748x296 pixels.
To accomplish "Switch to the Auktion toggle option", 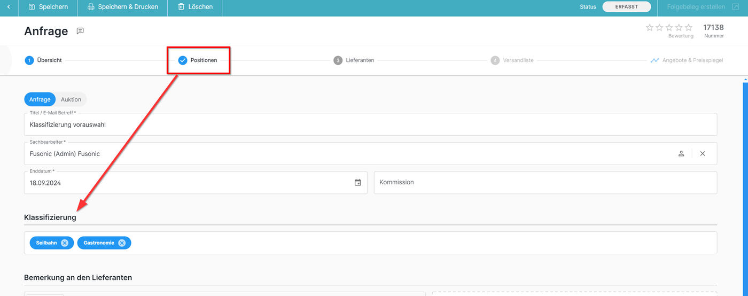I will (x=71, y=99).
